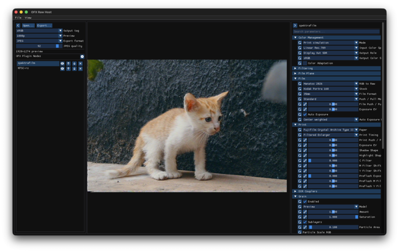The width and height of the screenshot is (399, 252).
Task: Move the spektrafilm node up
Action: tap(68, 63)
